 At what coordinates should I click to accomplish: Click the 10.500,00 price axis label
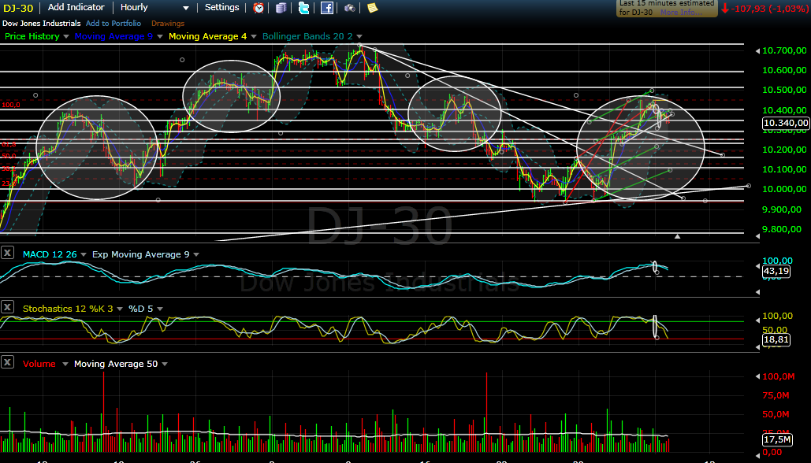point(784,90)
